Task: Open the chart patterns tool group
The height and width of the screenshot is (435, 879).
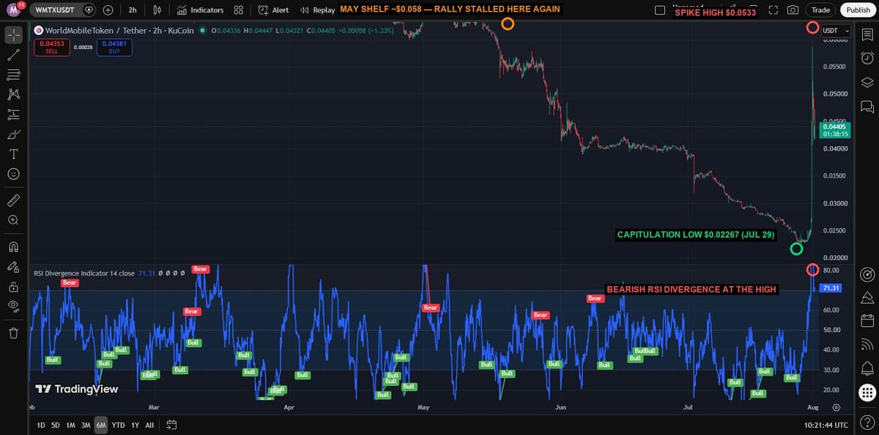Action: pyautogui.click(x=13, y=94)
